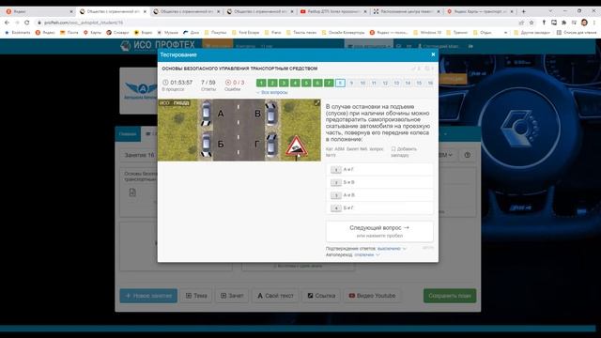Open the Chrome profile avatar
The image size is (601, 338).
coord(584,23)
